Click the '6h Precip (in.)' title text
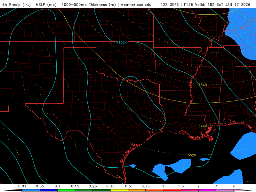The height and width of the screenshot is (192, 256). 17,4
